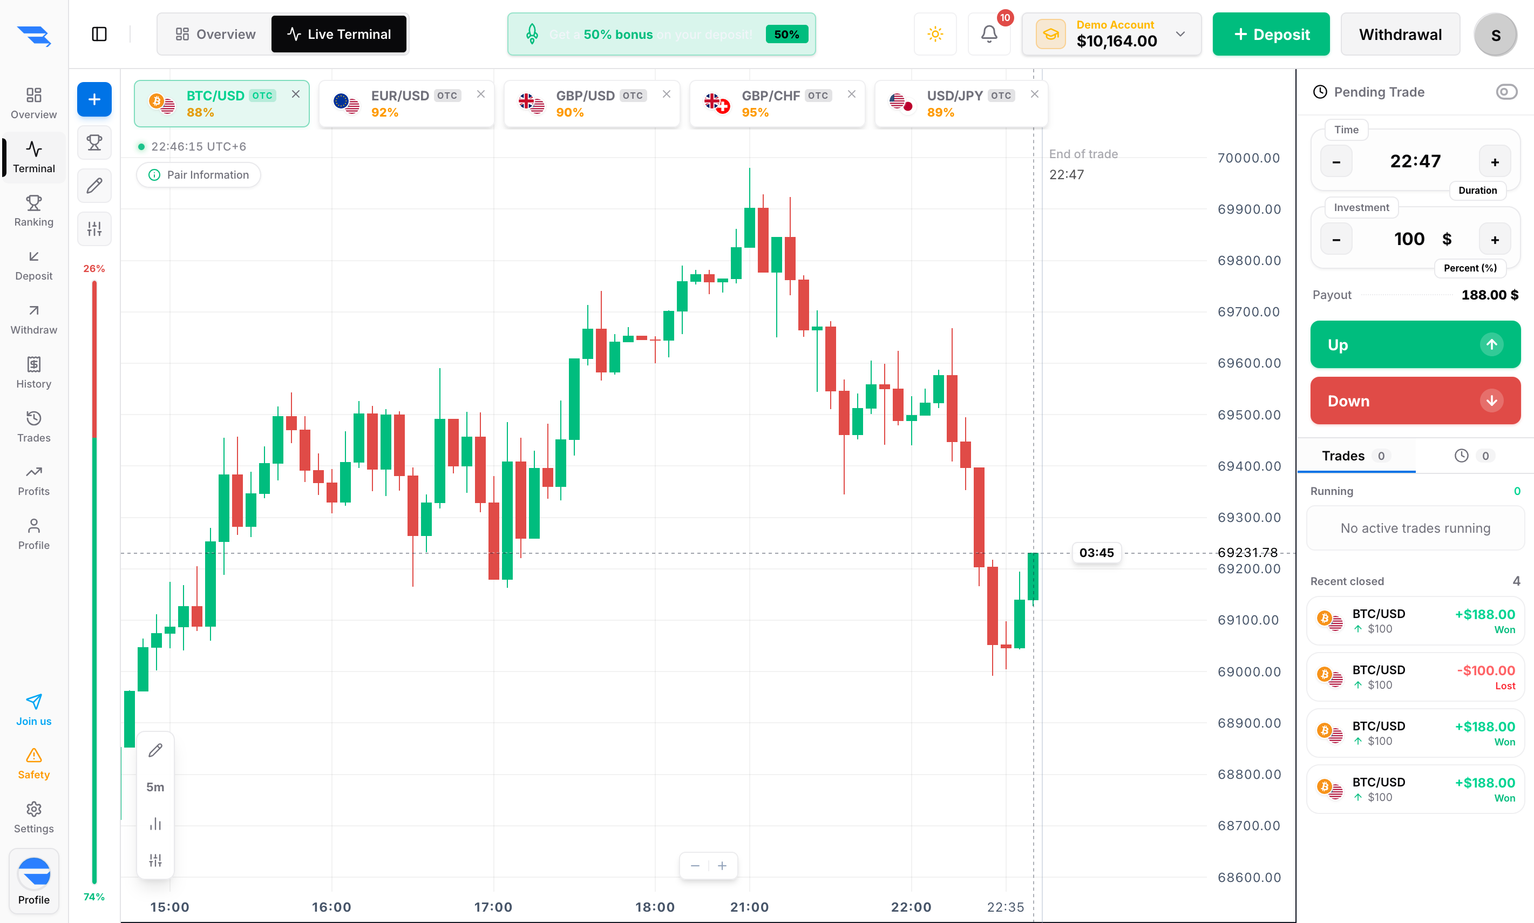The image size is (1534, 923).
Task: Expand Pair Information panel
Action: (199, 175)
